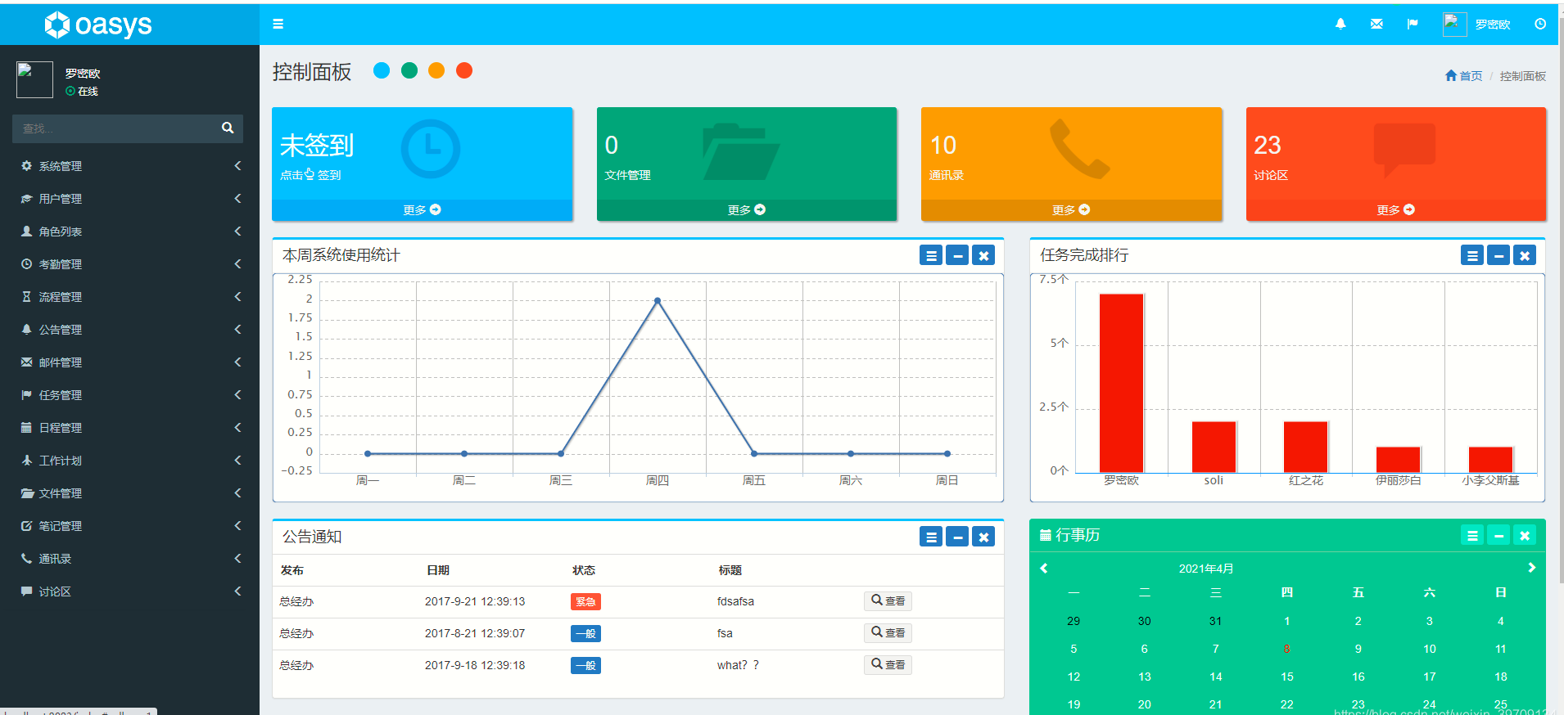Expand the 文件管理 sidebar chevron arrow

pos(237,492)
